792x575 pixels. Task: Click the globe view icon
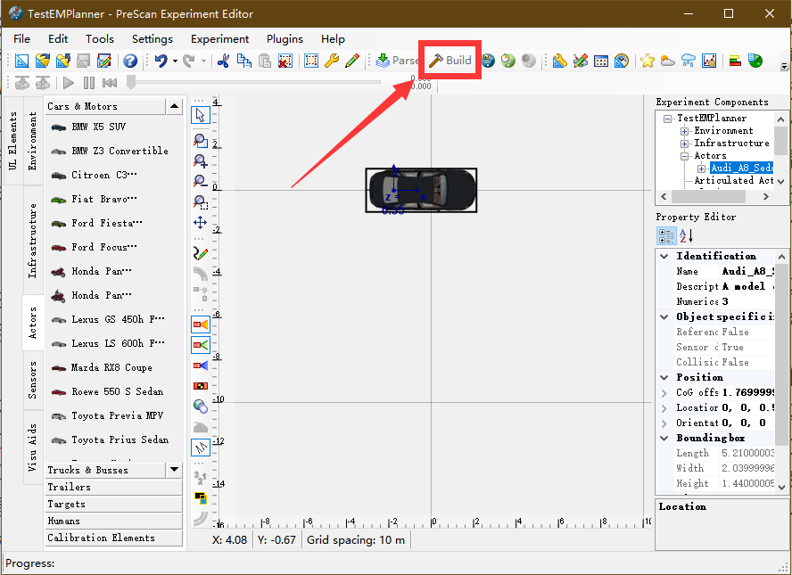pos(201,406)
